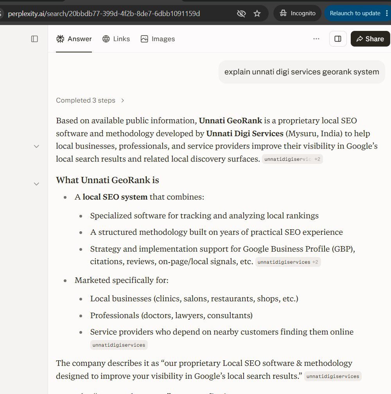
Task: Open citation chip after on-page/local signals
Action: [x=288, y=262]
